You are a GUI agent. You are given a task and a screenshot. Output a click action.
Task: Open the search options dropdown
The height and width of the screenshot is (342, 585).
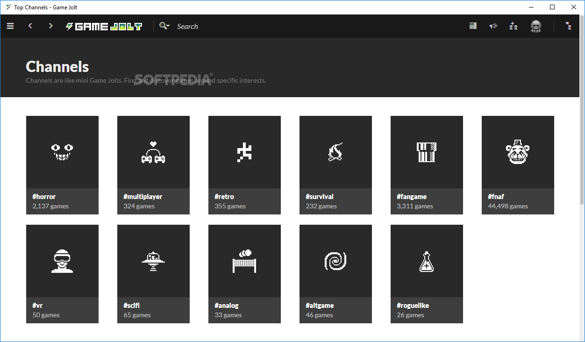click(x=164, y=26)
